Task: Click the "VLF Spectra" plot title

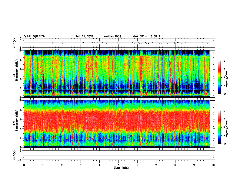Action: 34,36
